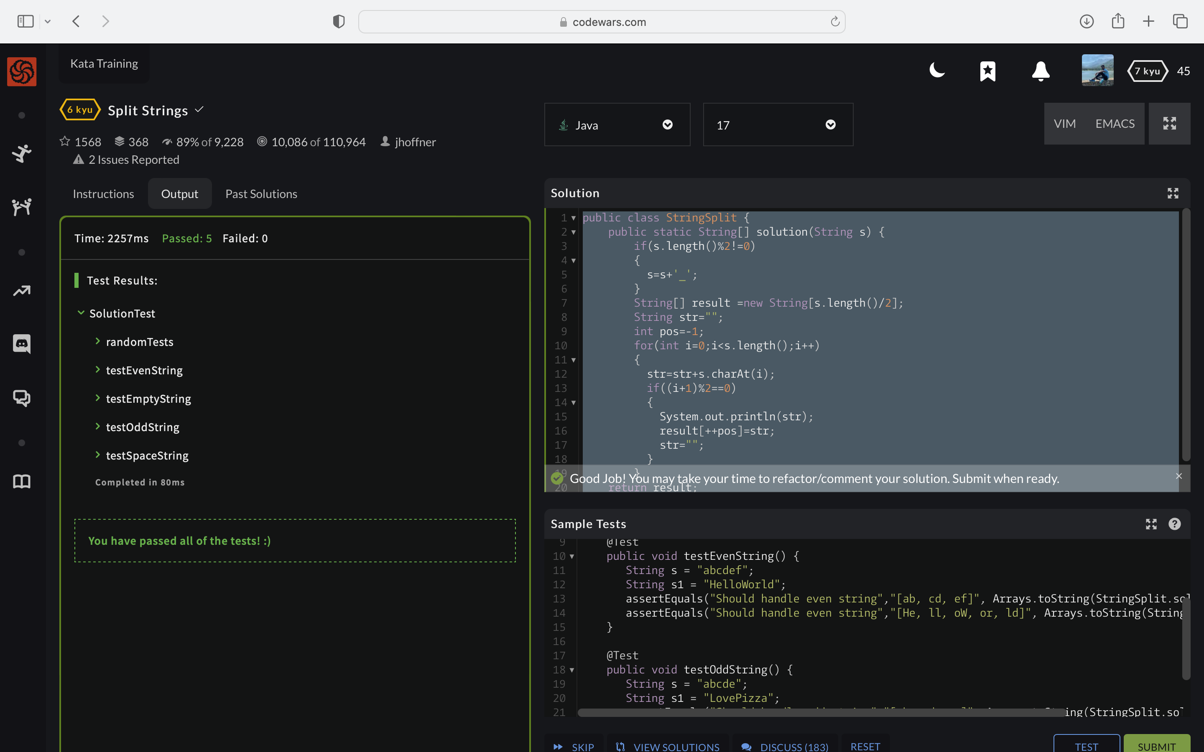Image resolution: width=1204 pixels, height=752 pixels.
Task: Click the Sample Tests horizontal scrollbar
Action: (821, 713)
